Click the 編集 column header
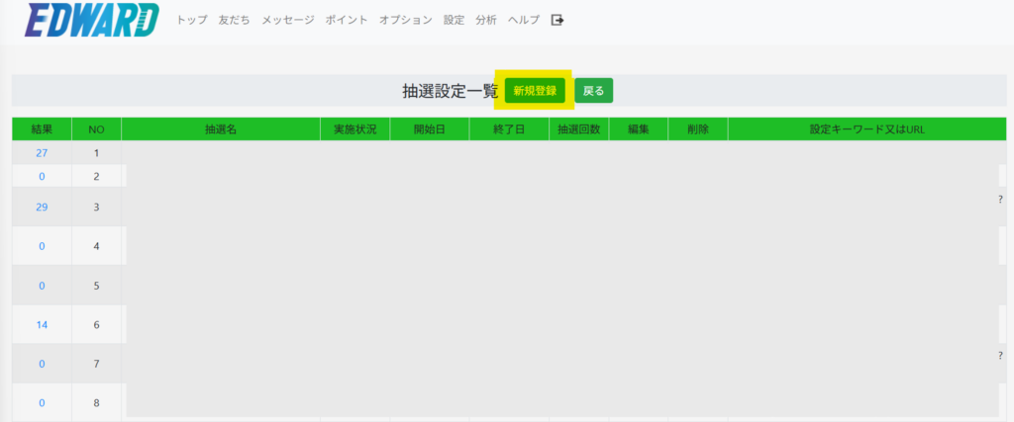Viewport: 1014px width, 422px height. (639, 129)
